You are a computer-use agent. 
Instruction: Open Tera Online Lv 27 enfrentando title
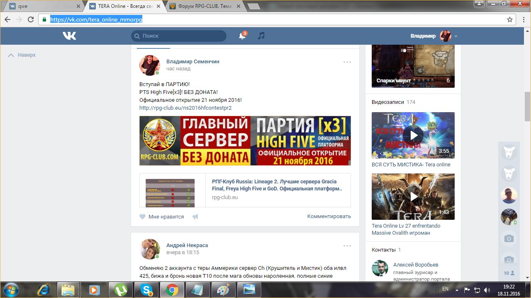coord(406,229)
